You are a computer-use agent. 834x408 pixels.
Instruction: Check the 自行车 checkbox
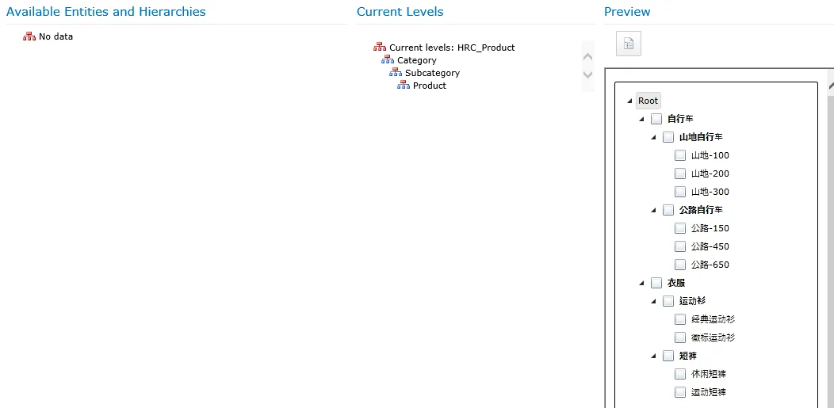pos(656,119)
